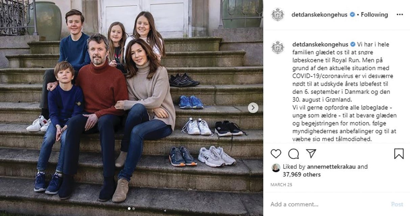Screen dimensions: 410x216
Task: Jump to the second carousel dot
Action: [133, 209]
